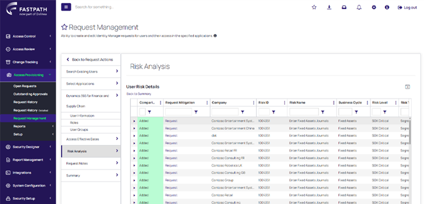Open Search Existing Users step
The width and height of the screenshot is (424, 204).
(91, 72)
